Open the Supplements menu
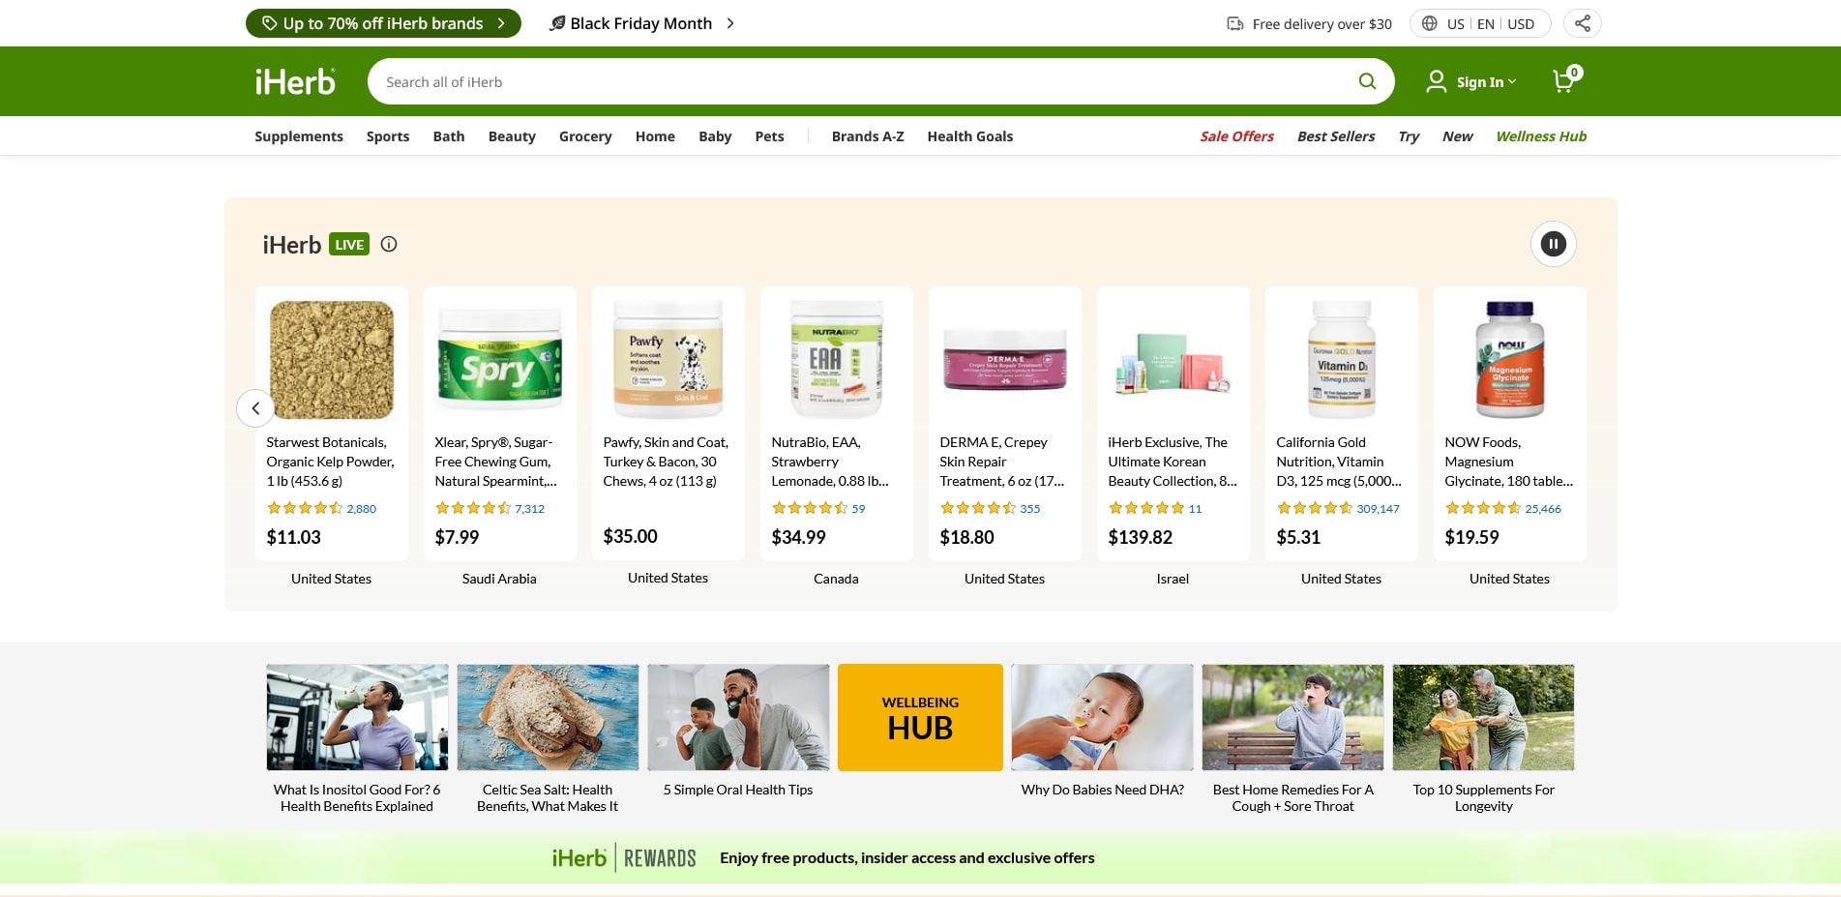1841x897 pixels. coord(299,136)
